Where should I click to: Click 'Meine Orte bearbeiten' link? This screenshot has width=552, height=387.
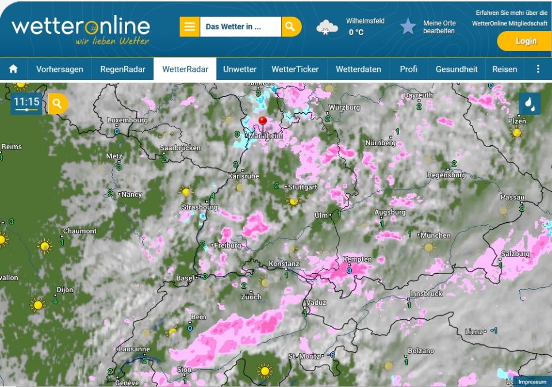[439, 27]
